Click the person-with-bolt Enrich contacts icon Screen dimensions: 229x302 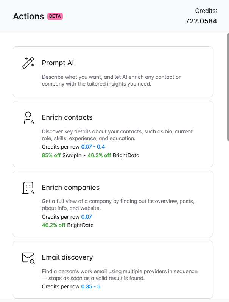click(x=29, y=118)
